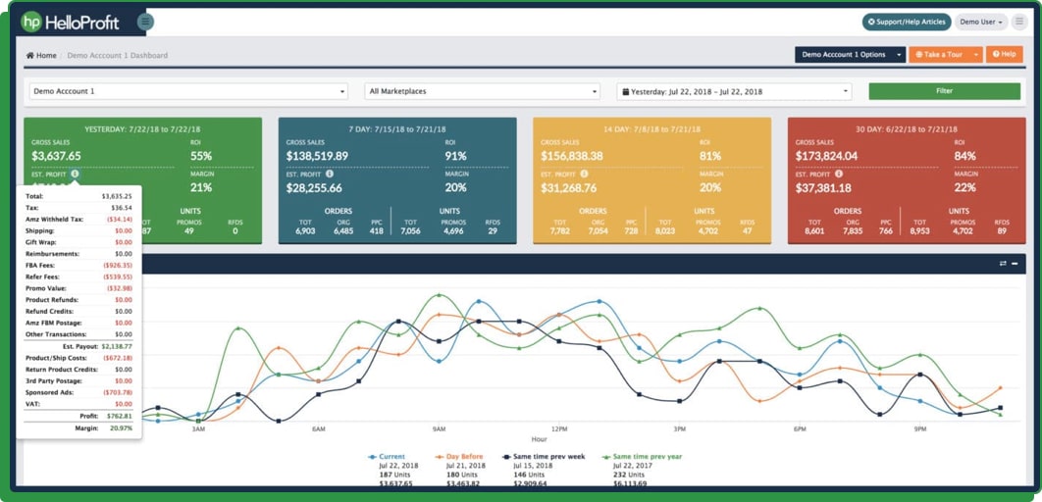
Task: Click the Sponsored Ads amount ($703.78)
Action: [x=118, y=392]
